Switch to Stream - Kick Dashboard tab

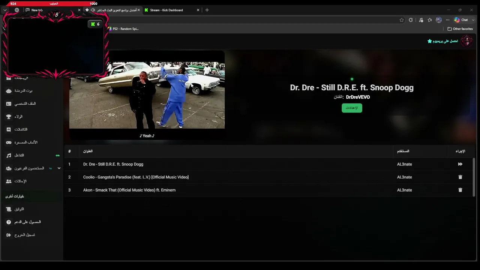click(172, 10)
